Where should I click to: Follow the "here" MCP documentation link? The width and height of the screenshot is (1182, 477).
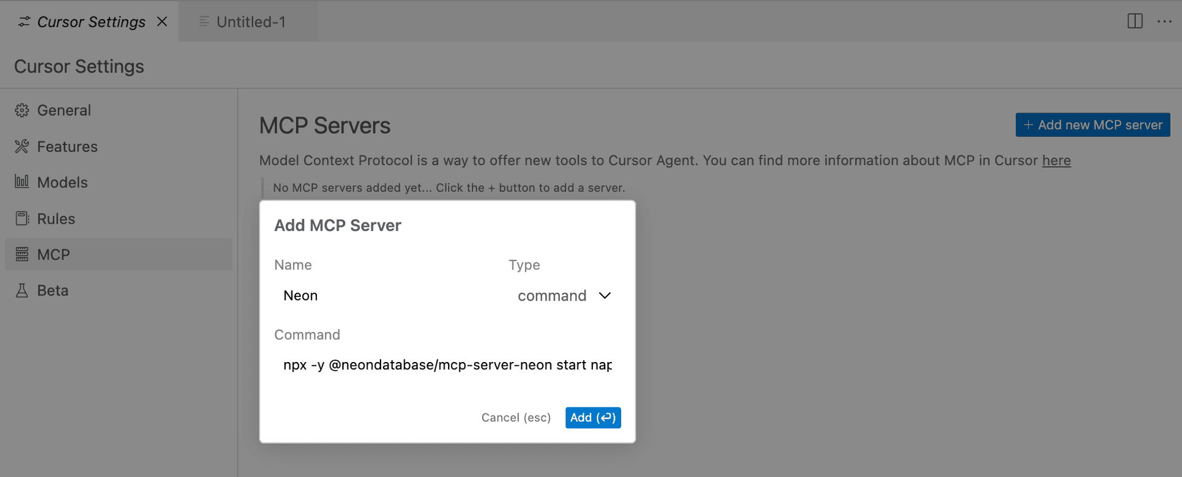(x=1056, y=160)
